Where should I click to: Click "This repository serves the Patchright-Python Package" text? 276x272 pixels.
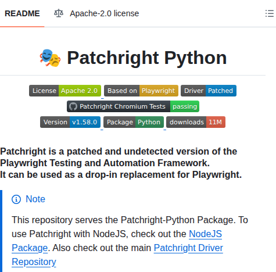123,220
